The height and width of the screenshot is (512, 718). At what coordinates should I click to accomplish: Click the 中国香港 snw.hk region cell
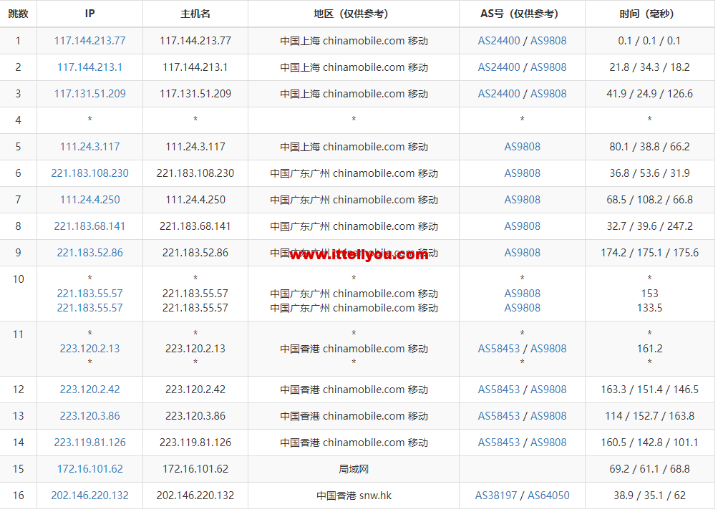coord(354,496)
